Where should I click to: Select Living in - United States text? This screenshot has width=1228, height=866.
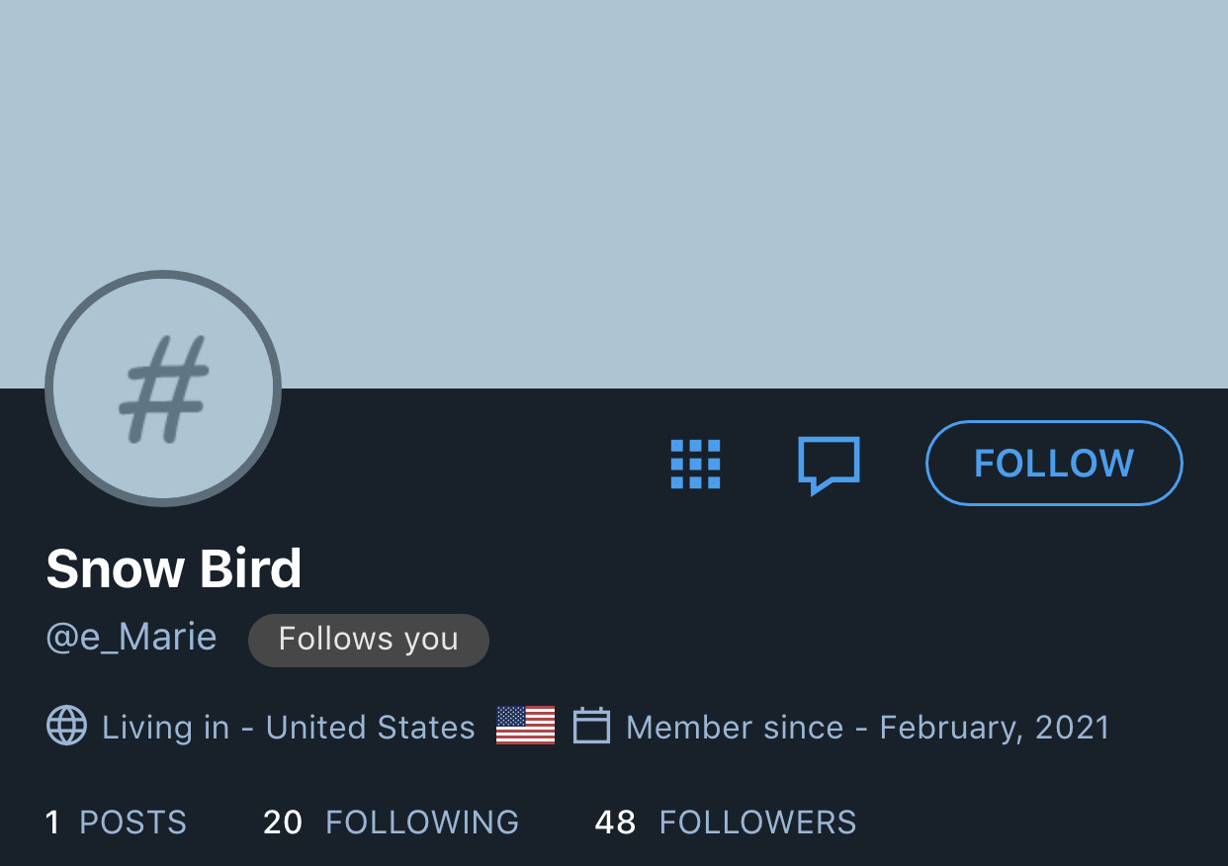(289, 728)
